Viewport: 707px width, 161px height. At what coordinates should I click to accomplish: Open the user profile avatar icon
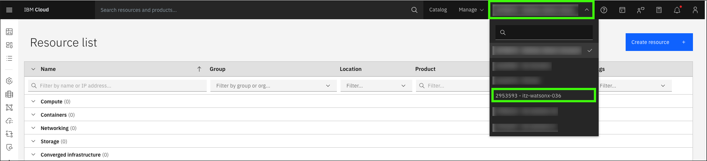click(x=695, y=10)
